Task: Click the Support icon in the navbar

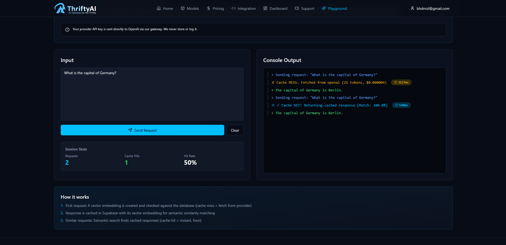Action: pos(297,8)
